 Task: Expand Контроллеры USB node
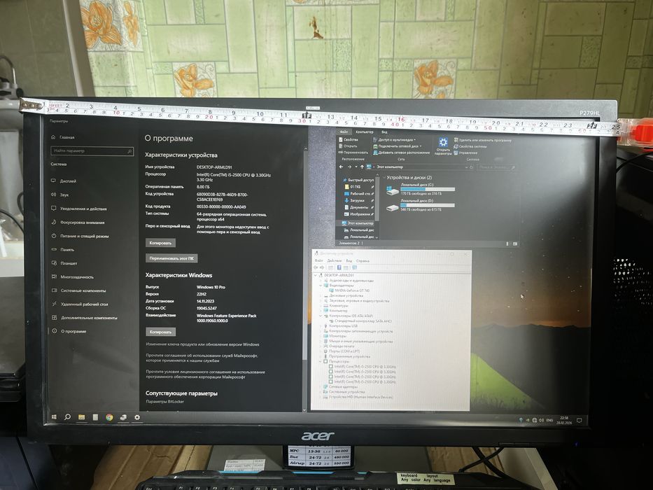pyautogui.click(x=321, y=325)
